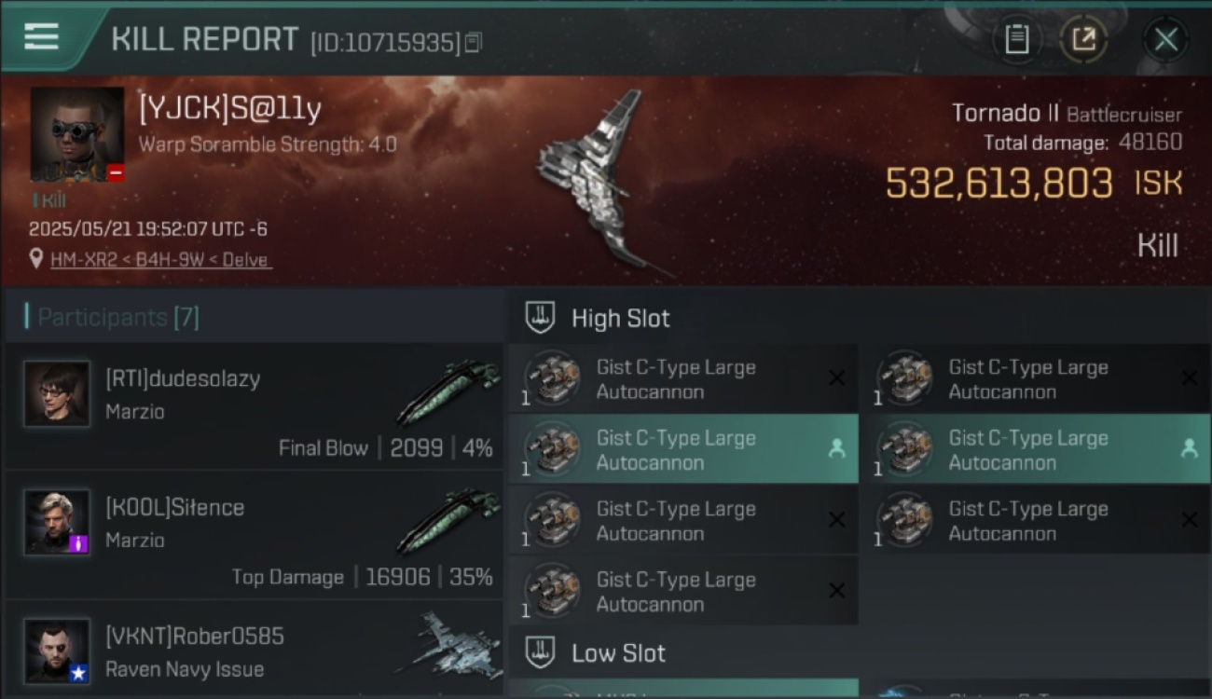View Sitence's Marzio ship icon
The height and width of the screenshot is (699, 1212).
[x=449, y=522]
